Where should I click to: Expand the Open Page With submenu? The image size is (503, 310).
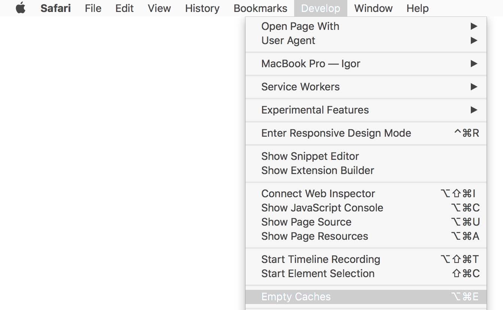301,26
